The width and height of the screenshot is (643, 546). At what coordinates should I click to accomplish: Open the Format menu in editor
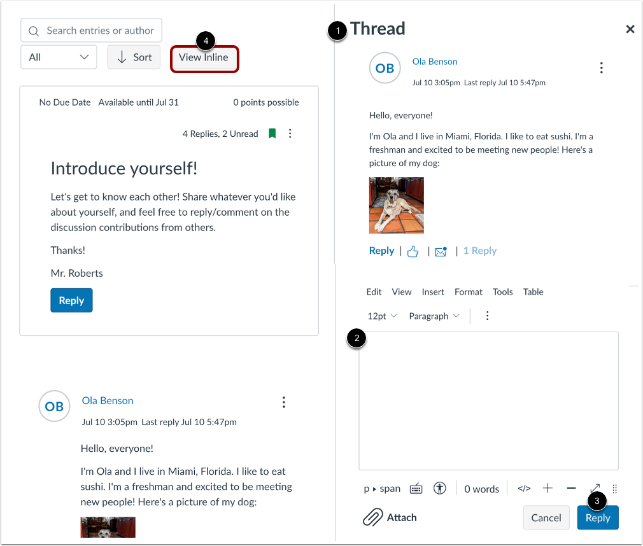tap(469, 292)
